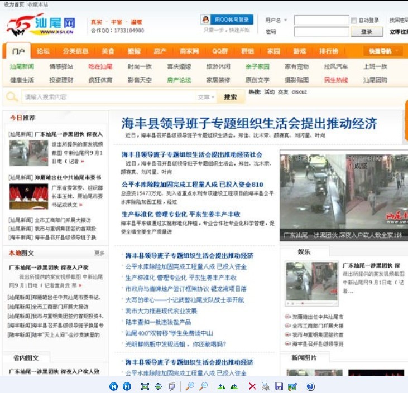Open the 汕尾新闻 category link
The width and height of the screenshot is (408, 393).
pyautogui.click(x=22, y=66)
